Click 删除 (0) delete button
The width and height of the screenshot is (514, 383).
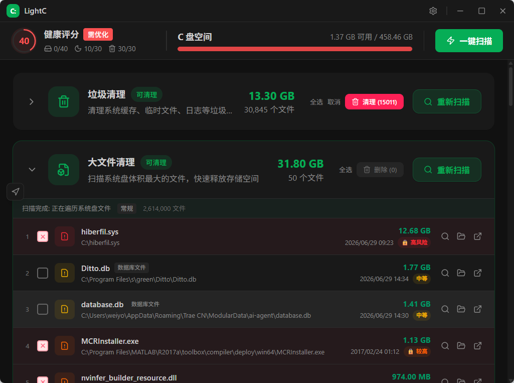[380, 170]
